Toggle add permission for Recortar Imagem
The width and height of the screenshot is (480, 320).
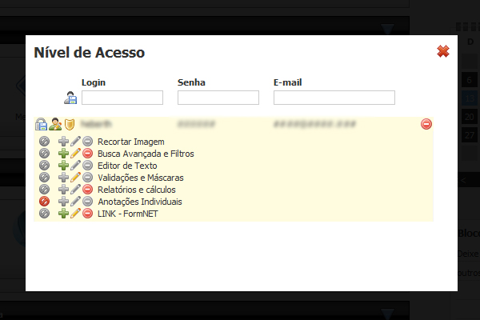click(x=63, y=142)
